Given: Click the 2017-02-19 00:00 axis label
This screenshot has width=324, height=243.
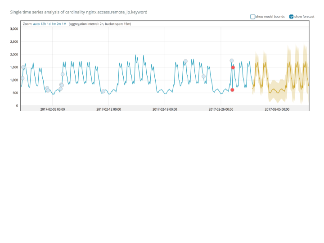Looking at the screenshot, I should [x=165, y=109].
